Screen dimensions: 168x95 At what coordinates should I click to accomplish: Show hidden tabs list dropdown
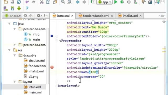162,16
